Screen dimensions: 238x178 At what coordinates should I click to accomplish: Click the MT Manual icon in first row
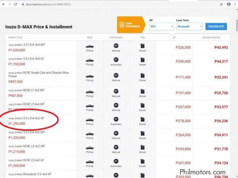pyautogui.click(x=116, y=45)
